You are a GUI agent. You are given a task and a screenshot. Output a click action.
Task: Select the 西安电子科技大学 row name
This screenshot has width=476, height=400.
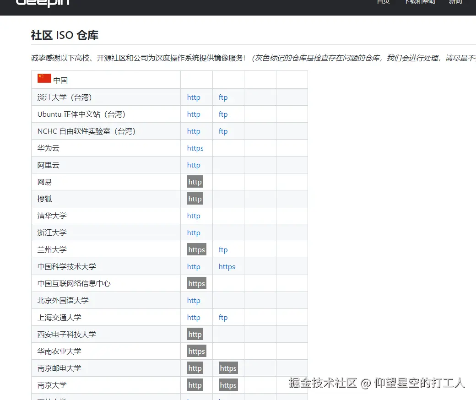point(66,335)
